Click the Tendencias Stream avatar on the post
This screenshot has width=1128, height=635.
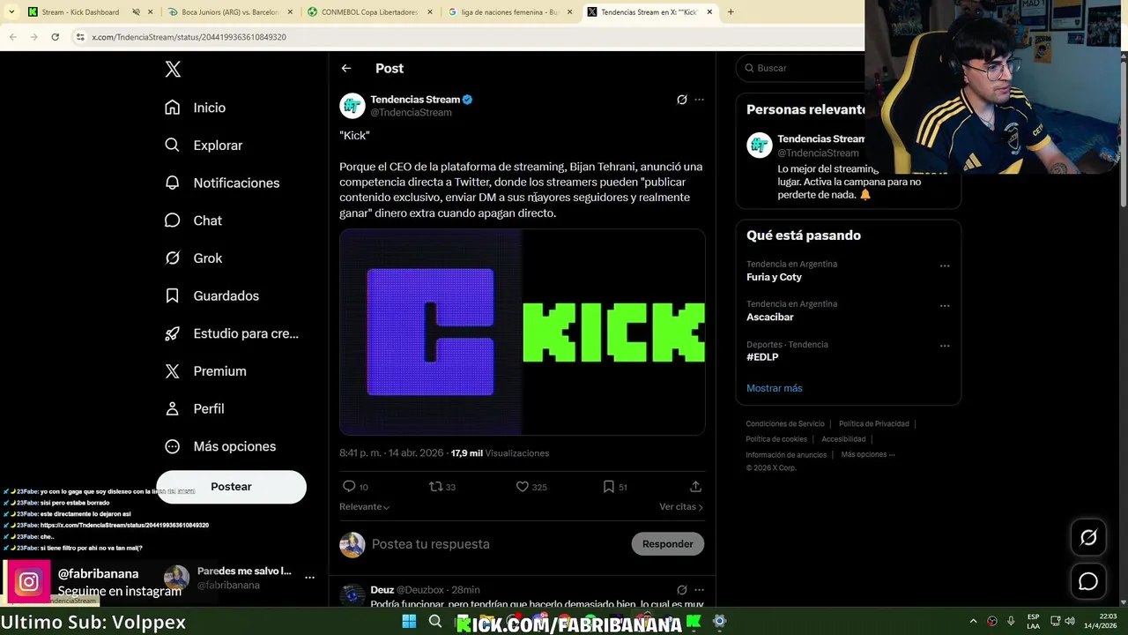[x=352, y=106]
